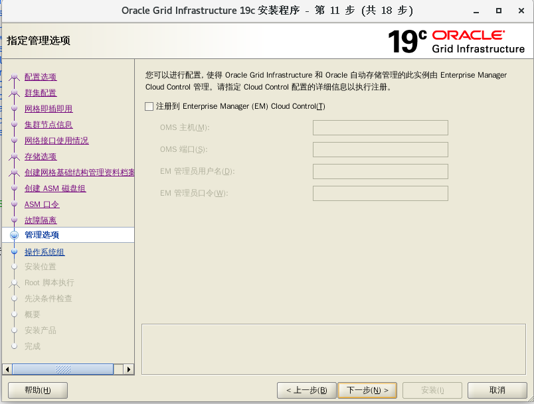
Task: Click step marker icon beside 集群节点信息
Action: [x=15, y=125]
